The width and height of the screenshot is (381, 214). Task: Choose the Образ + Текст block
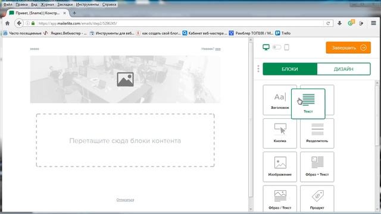tap(317, 166)
